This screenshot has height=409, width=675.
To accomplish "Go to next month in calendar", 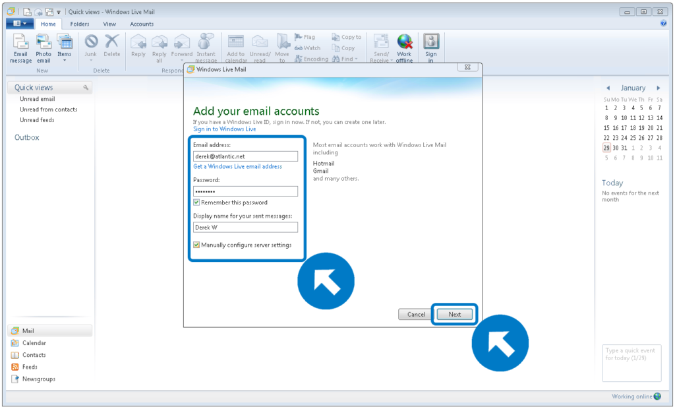I will coord(658,87).
